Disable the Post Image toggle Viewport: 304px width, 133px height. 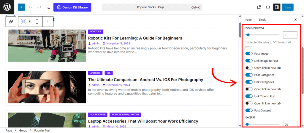(x=249, y=54)
